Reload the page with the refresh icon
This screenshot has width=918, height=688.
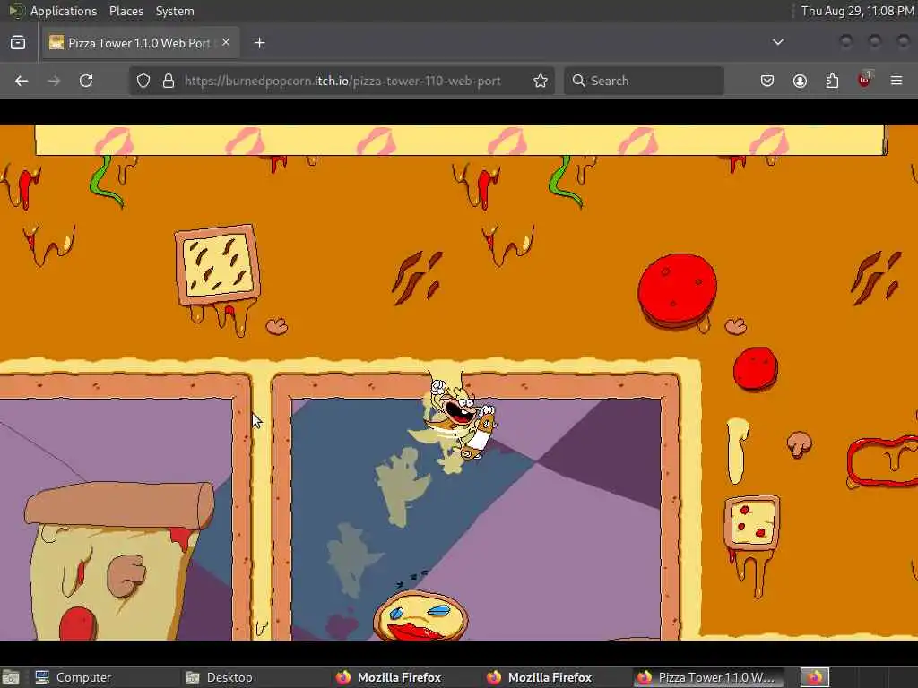click(86, 81)
